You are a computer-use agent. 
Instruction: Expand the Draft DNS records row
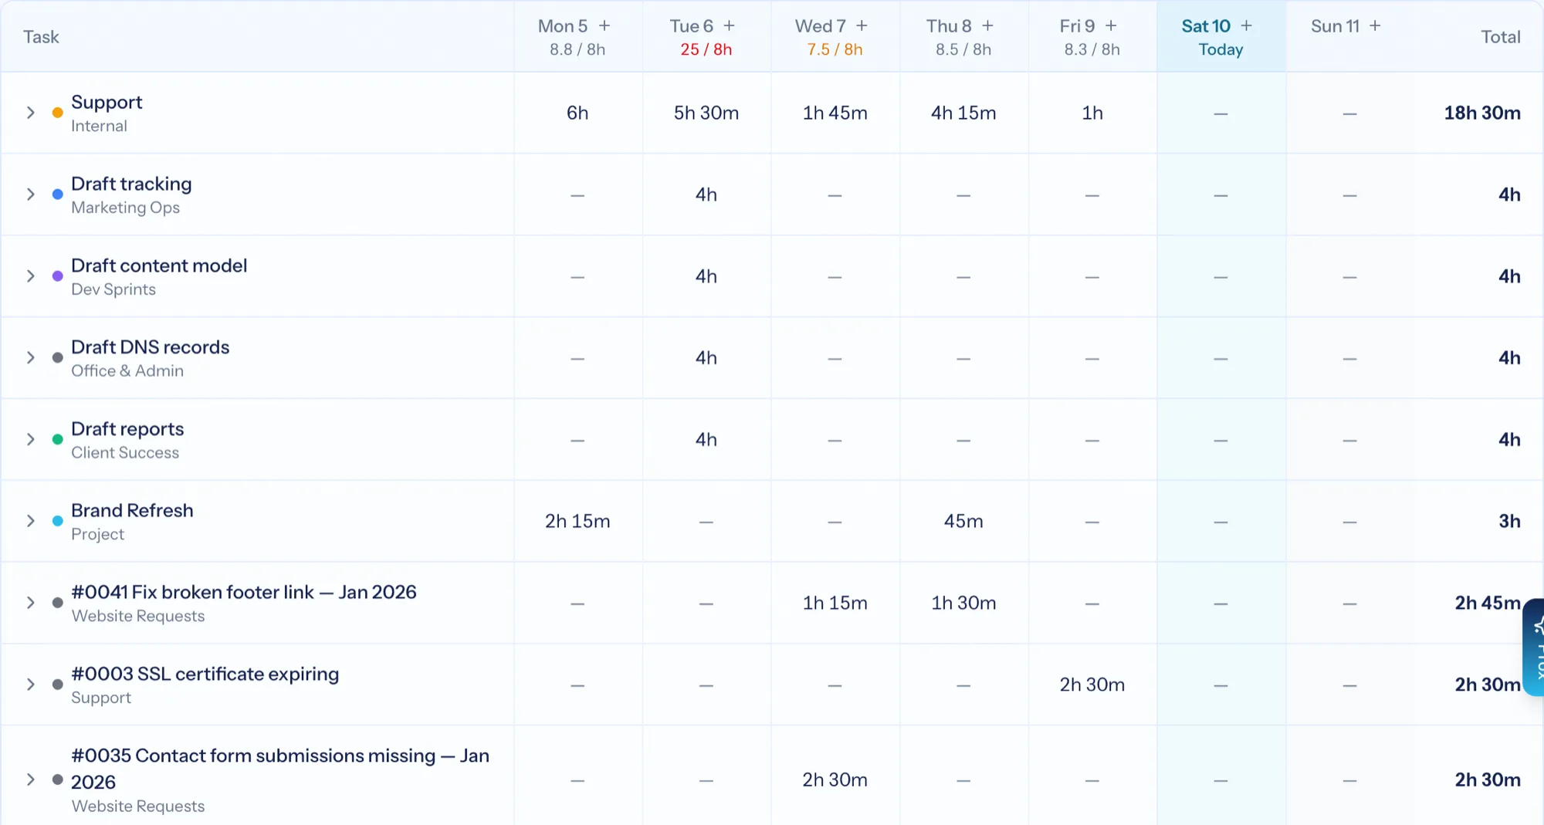pos(31,357)
